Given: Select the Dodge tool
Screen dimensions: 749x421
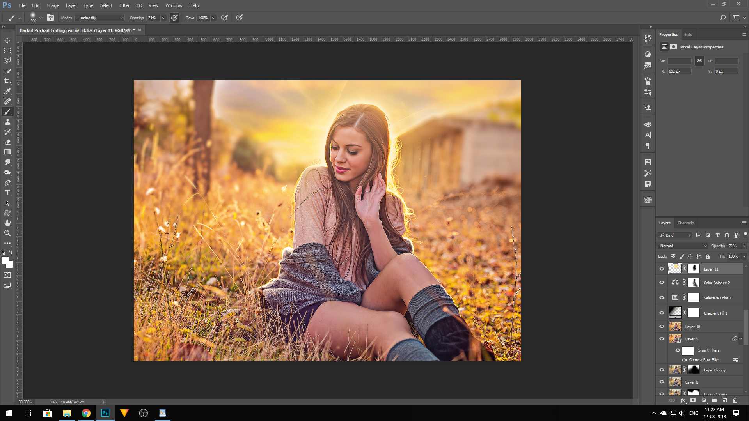Looking at the screenshot, I should (7, 172).
